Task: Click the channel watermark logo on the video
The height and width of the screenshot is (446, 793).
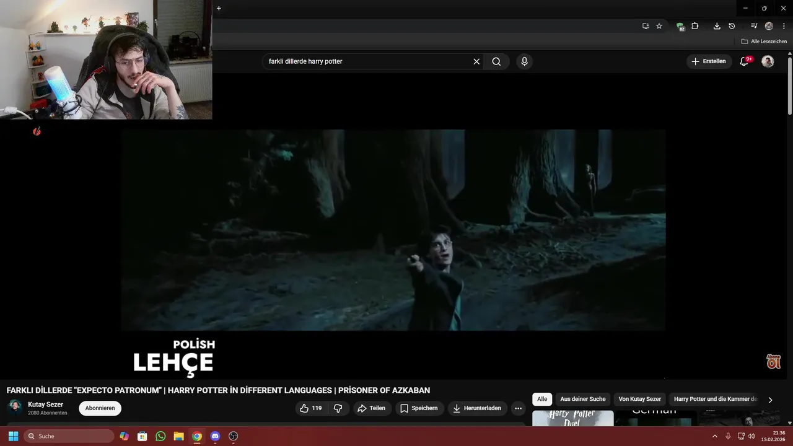Action: [x=773, y=362]
